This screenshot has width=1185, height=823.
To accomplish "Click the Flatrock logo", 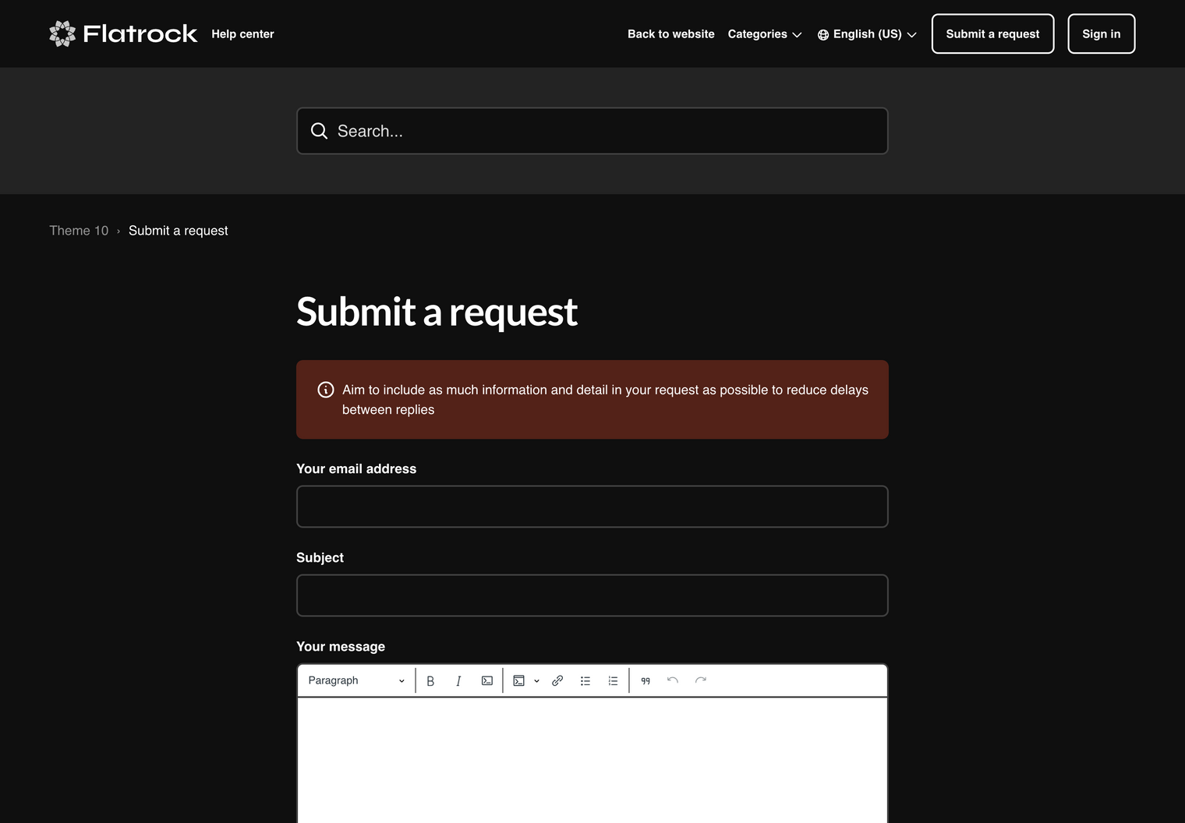I will click(x=123, y=34).
